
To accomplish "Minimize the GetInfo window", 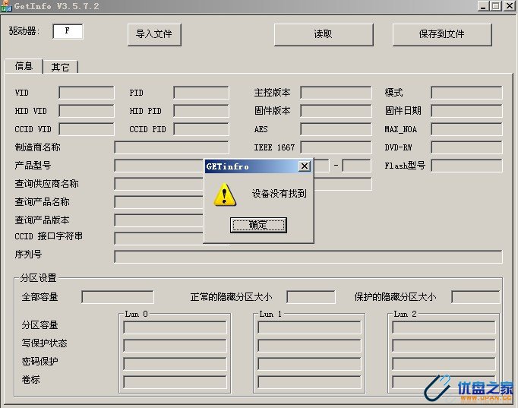I will (483, 6).
